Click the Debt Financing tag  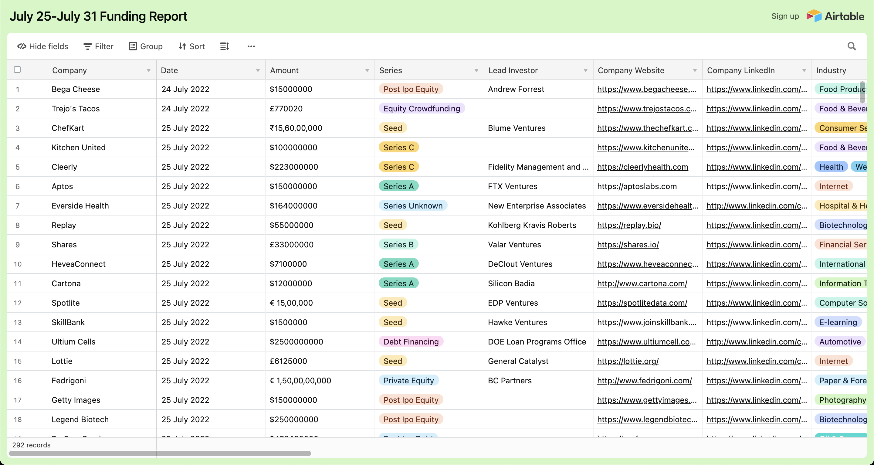(x=411, y=342)
